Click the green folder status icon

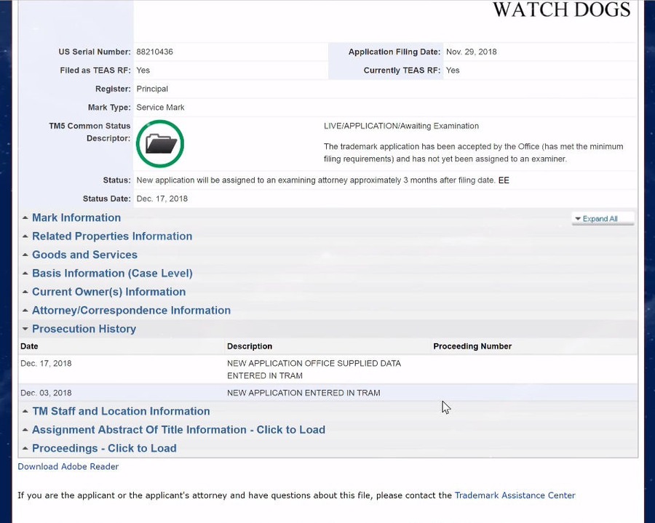[160, 144]
